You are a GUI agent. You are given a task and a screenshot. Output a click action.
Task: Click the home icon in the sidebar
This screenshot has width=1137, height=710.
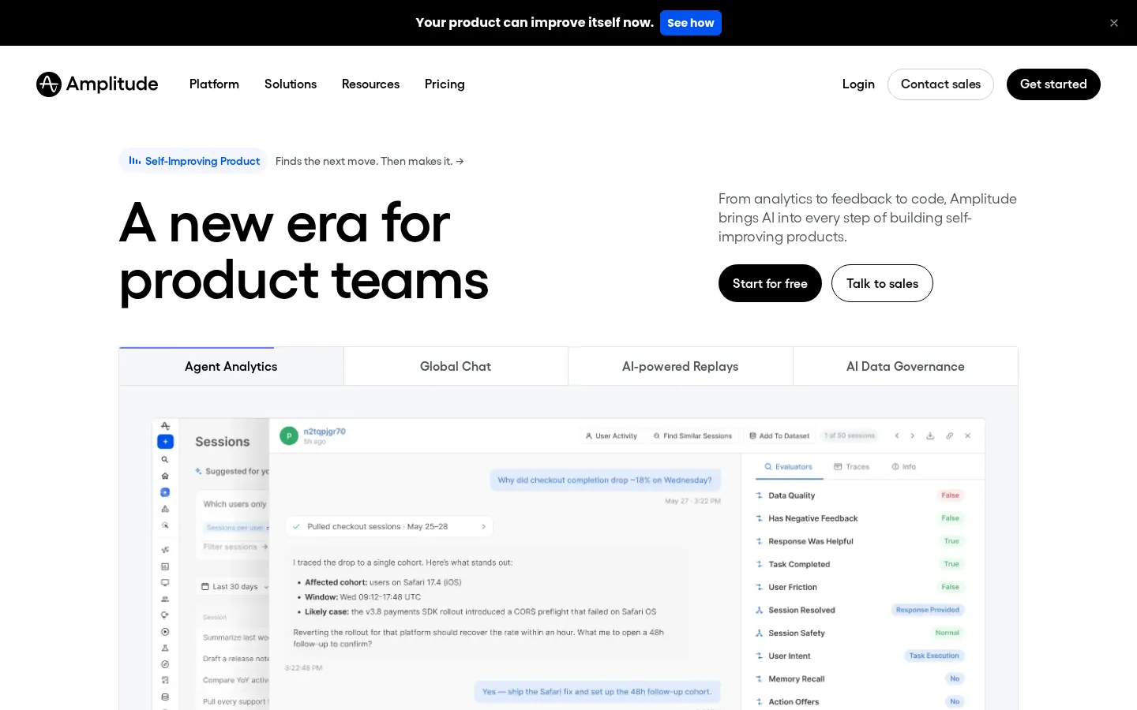tap(165, 476)
